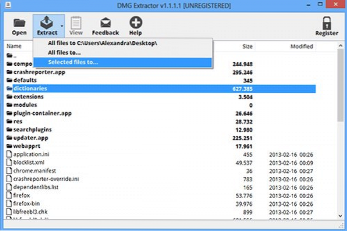
Task: Click the Extract toolbar icon
Action: tap(46, 23)
